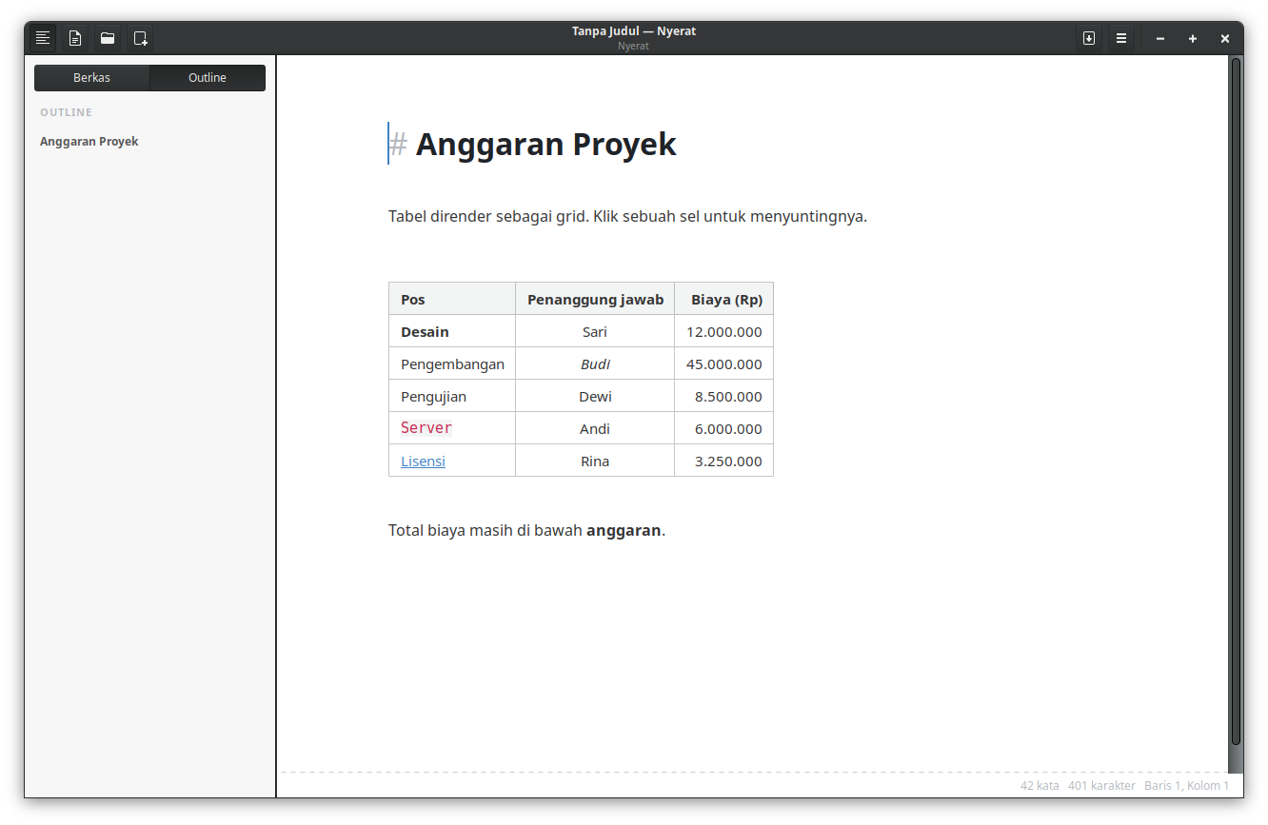Click the Biaya (Rp) header cell
The image size is (1268, 825).
point(723,299)
